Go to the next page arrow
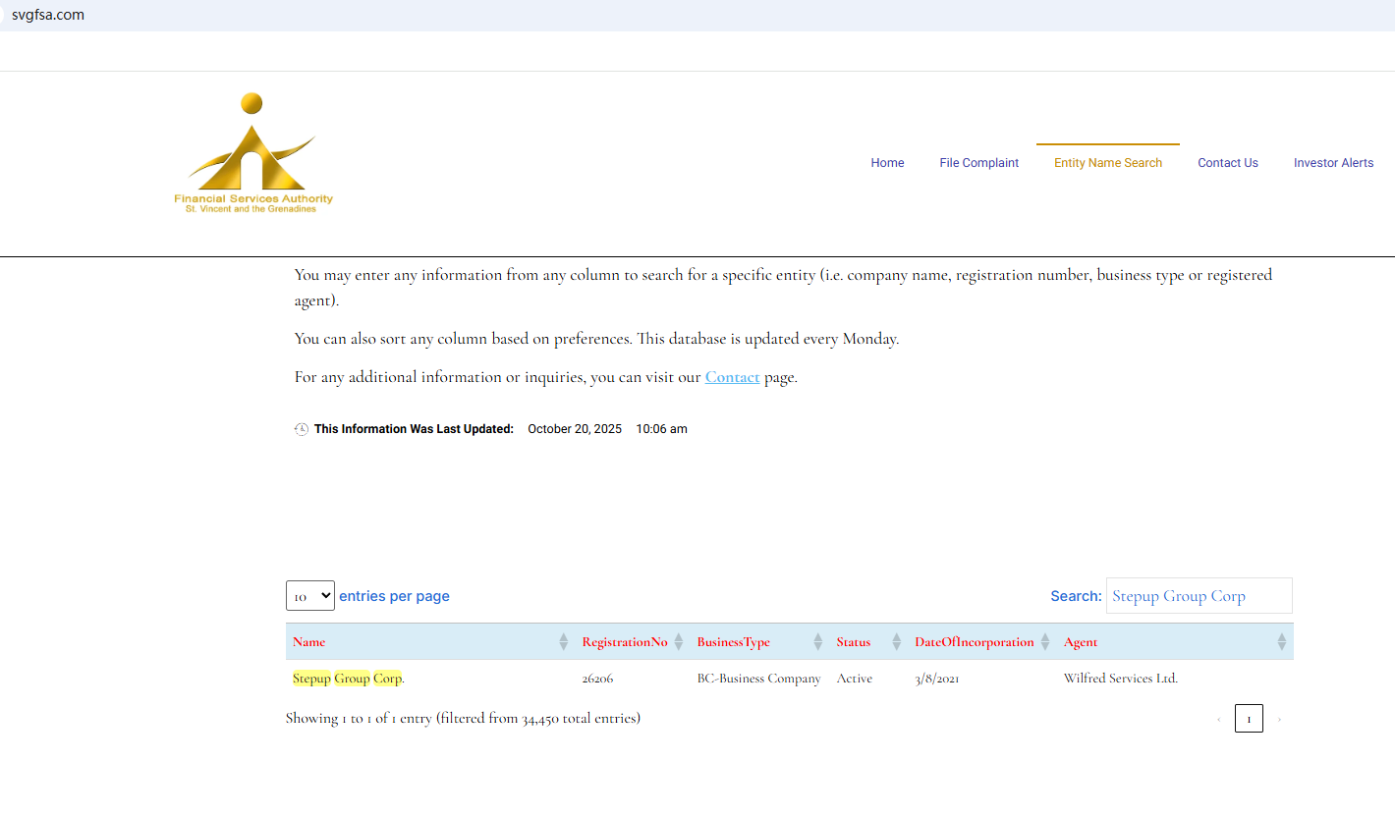 1279,720
